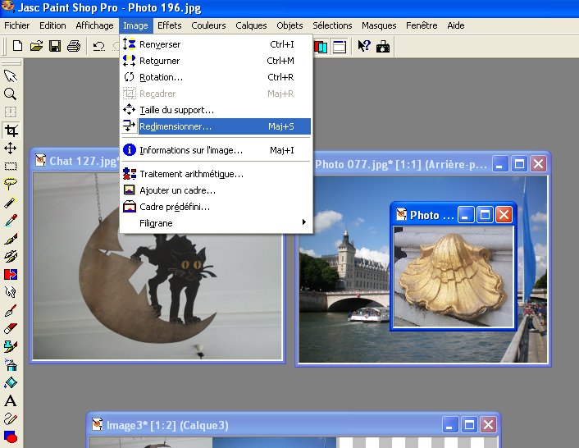Click the Save diskette toolbar icon
This screenshot has height=448, width=579.
pyautogui.click(x=55, y=46)
